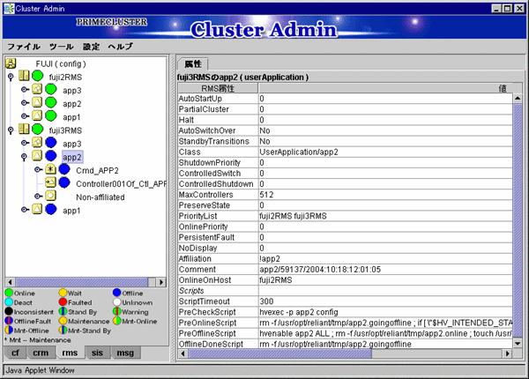529x379 pixels.
Task: Click the green status circle of fuji2RMS
Action: [37, 76]
